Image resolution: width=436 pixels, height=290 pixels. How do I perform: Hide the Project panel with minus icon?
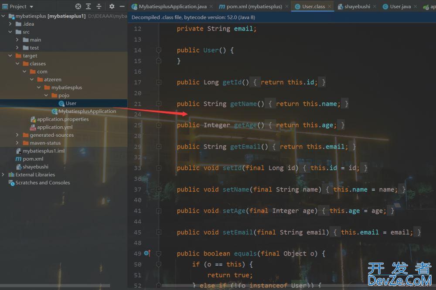point(122,7)
